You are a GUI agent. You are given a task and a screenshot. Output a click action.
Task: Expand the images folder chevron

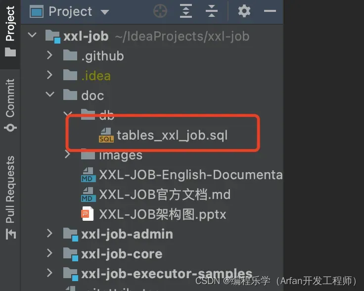tap(68, 154)
